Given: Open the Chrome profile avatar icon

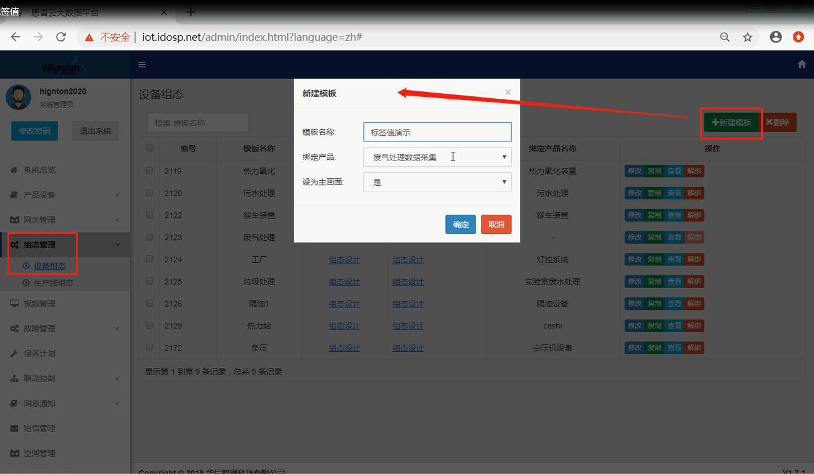Looking at the screenshot, I should coord(775,36).
